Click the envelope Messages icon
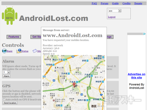 coord(35,51)
